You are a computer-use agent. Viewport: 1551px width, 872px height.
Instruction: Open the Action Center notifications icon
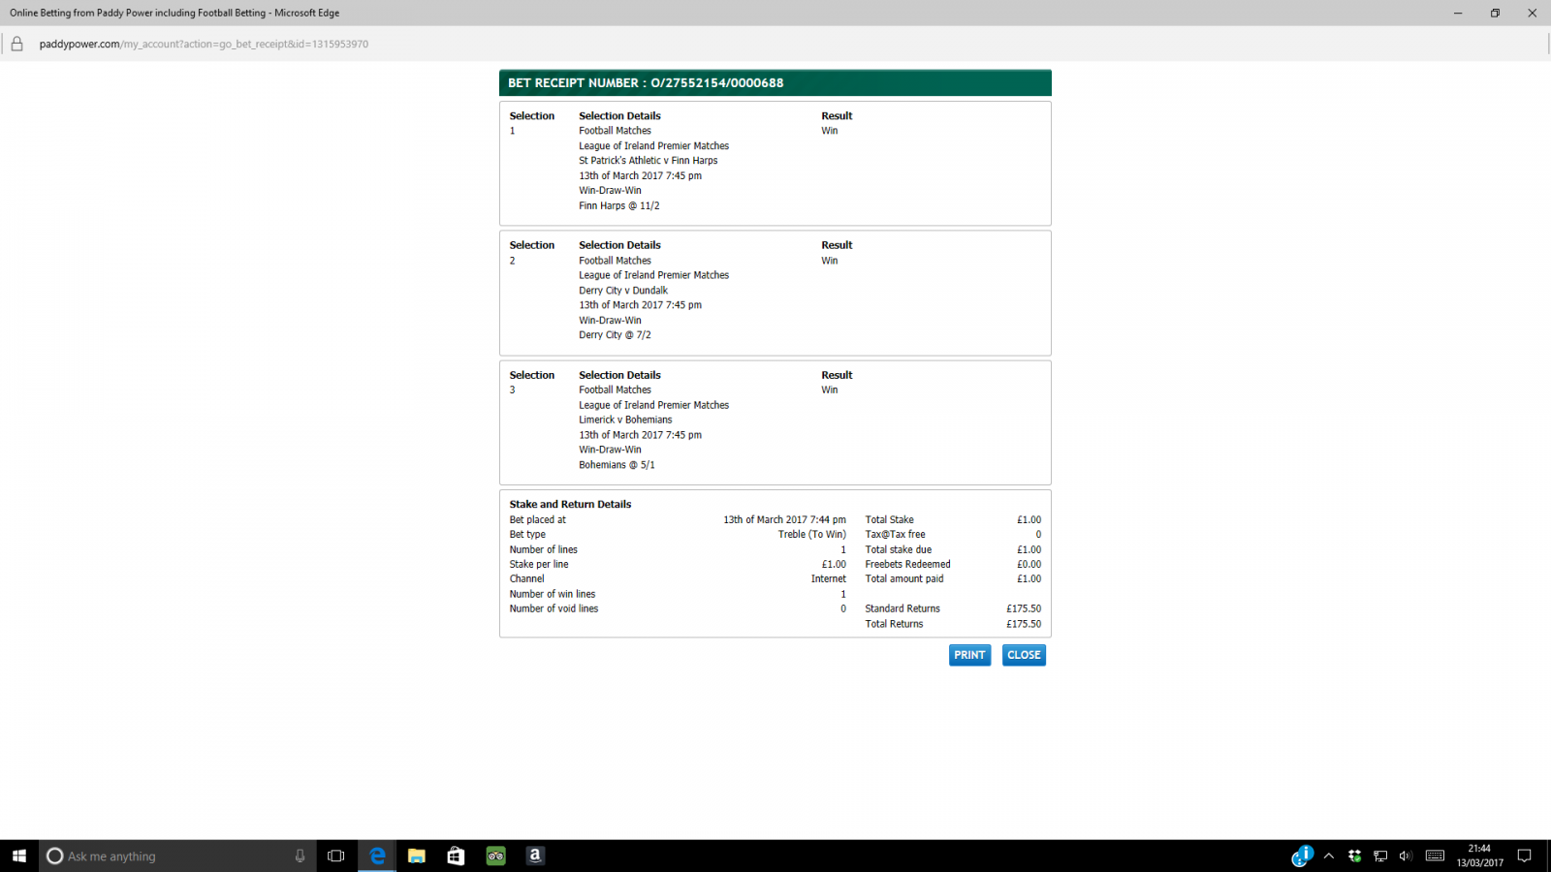pos(1524,856)
